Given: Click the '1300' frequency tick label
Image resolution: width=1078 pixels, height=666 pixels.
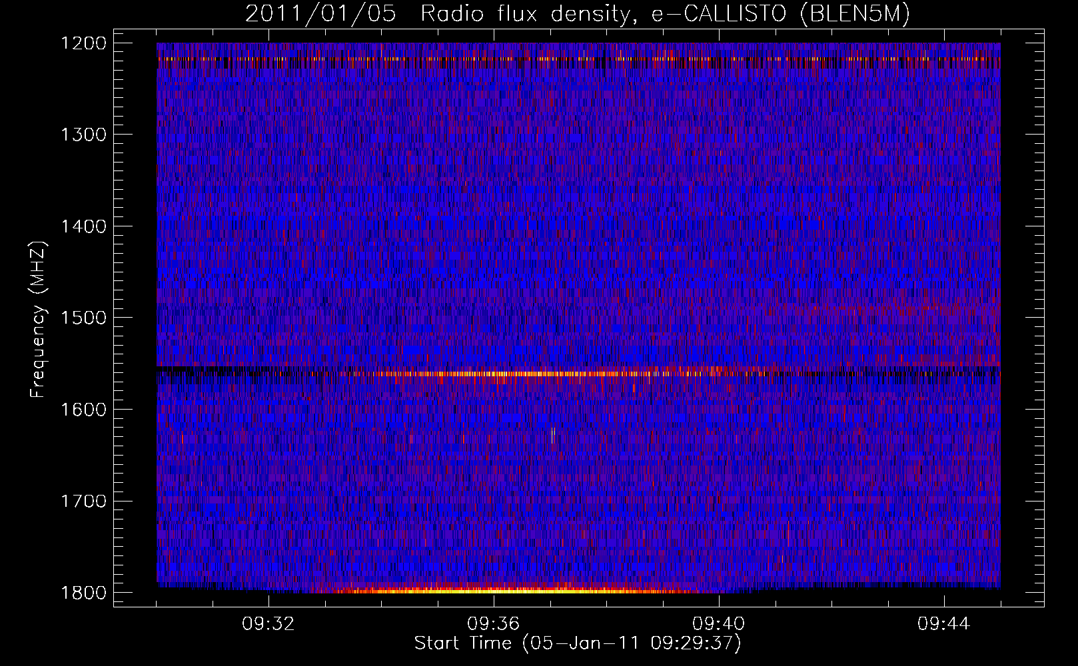Looking at the screenshot, I should pos(84,135).
